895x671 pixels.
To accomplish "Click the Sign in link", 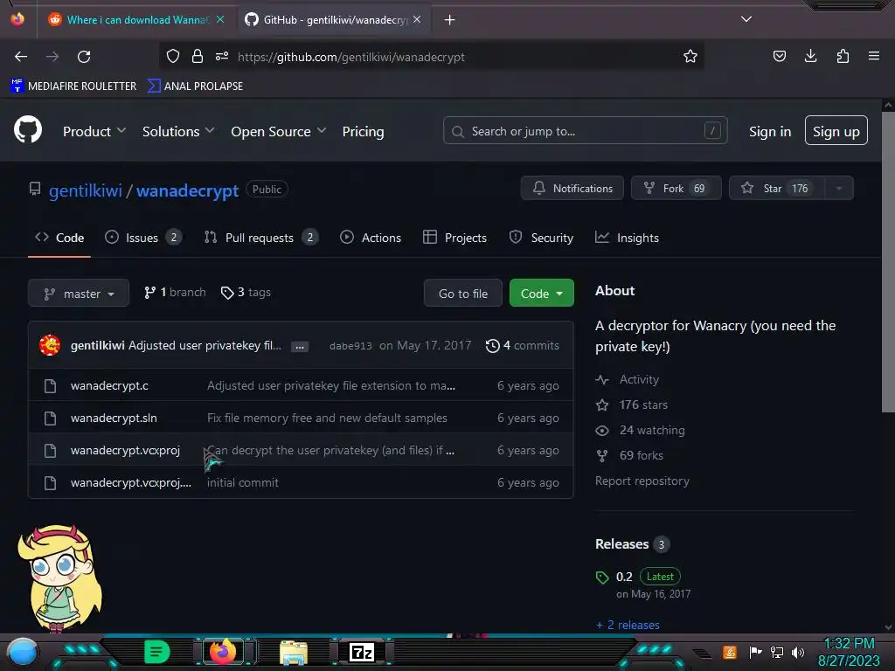I will coord(770,131).
